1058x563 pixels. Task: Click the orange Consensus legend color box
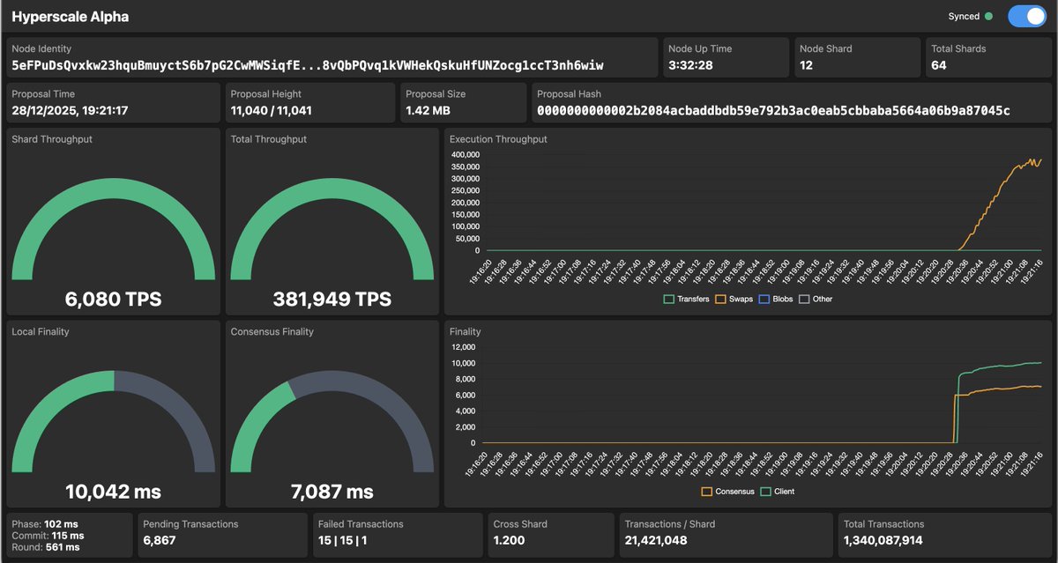[x=706, y=492]
